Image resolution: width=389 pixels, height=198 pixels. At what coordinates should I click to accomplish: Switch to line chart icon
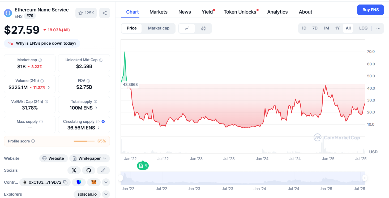(x=187, y=28)
